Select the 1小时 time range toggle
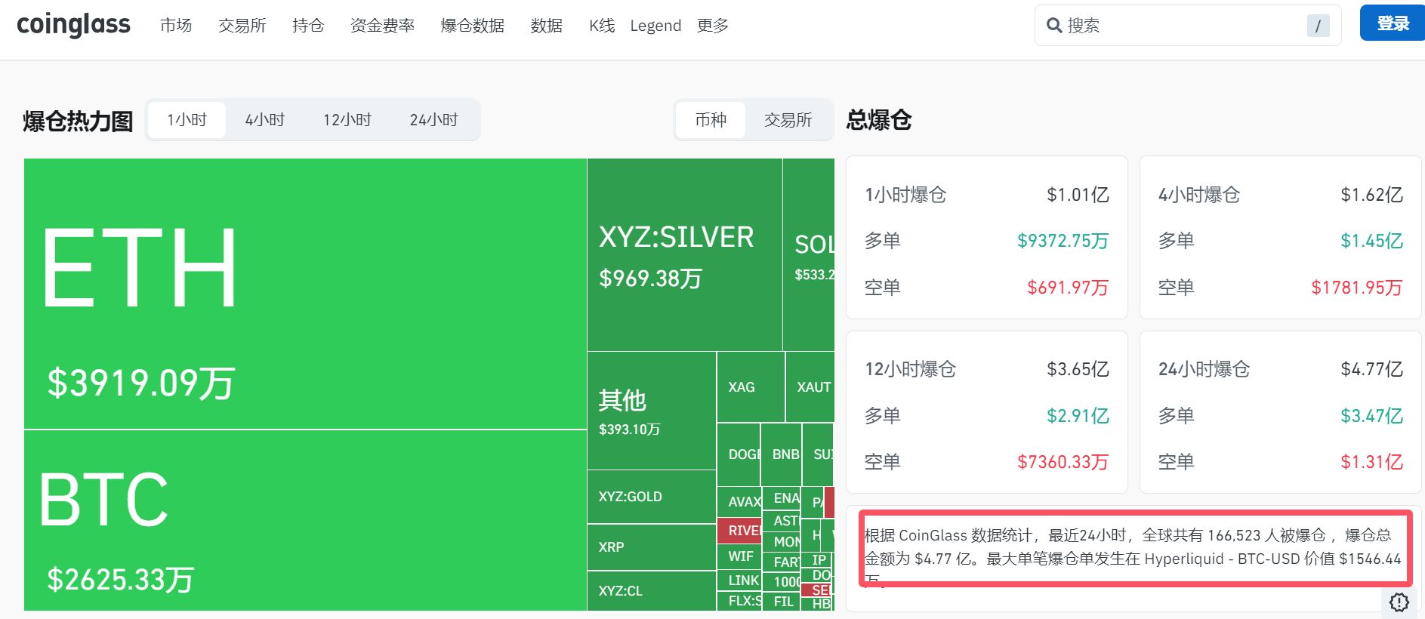 click(x=187, y=120)
